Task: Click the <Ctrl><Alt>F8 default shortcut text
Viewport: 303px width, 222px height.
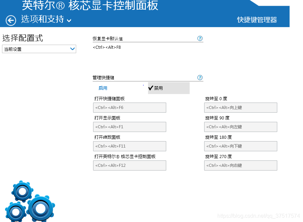Action: pyautogui.click(x=107, y=47)
